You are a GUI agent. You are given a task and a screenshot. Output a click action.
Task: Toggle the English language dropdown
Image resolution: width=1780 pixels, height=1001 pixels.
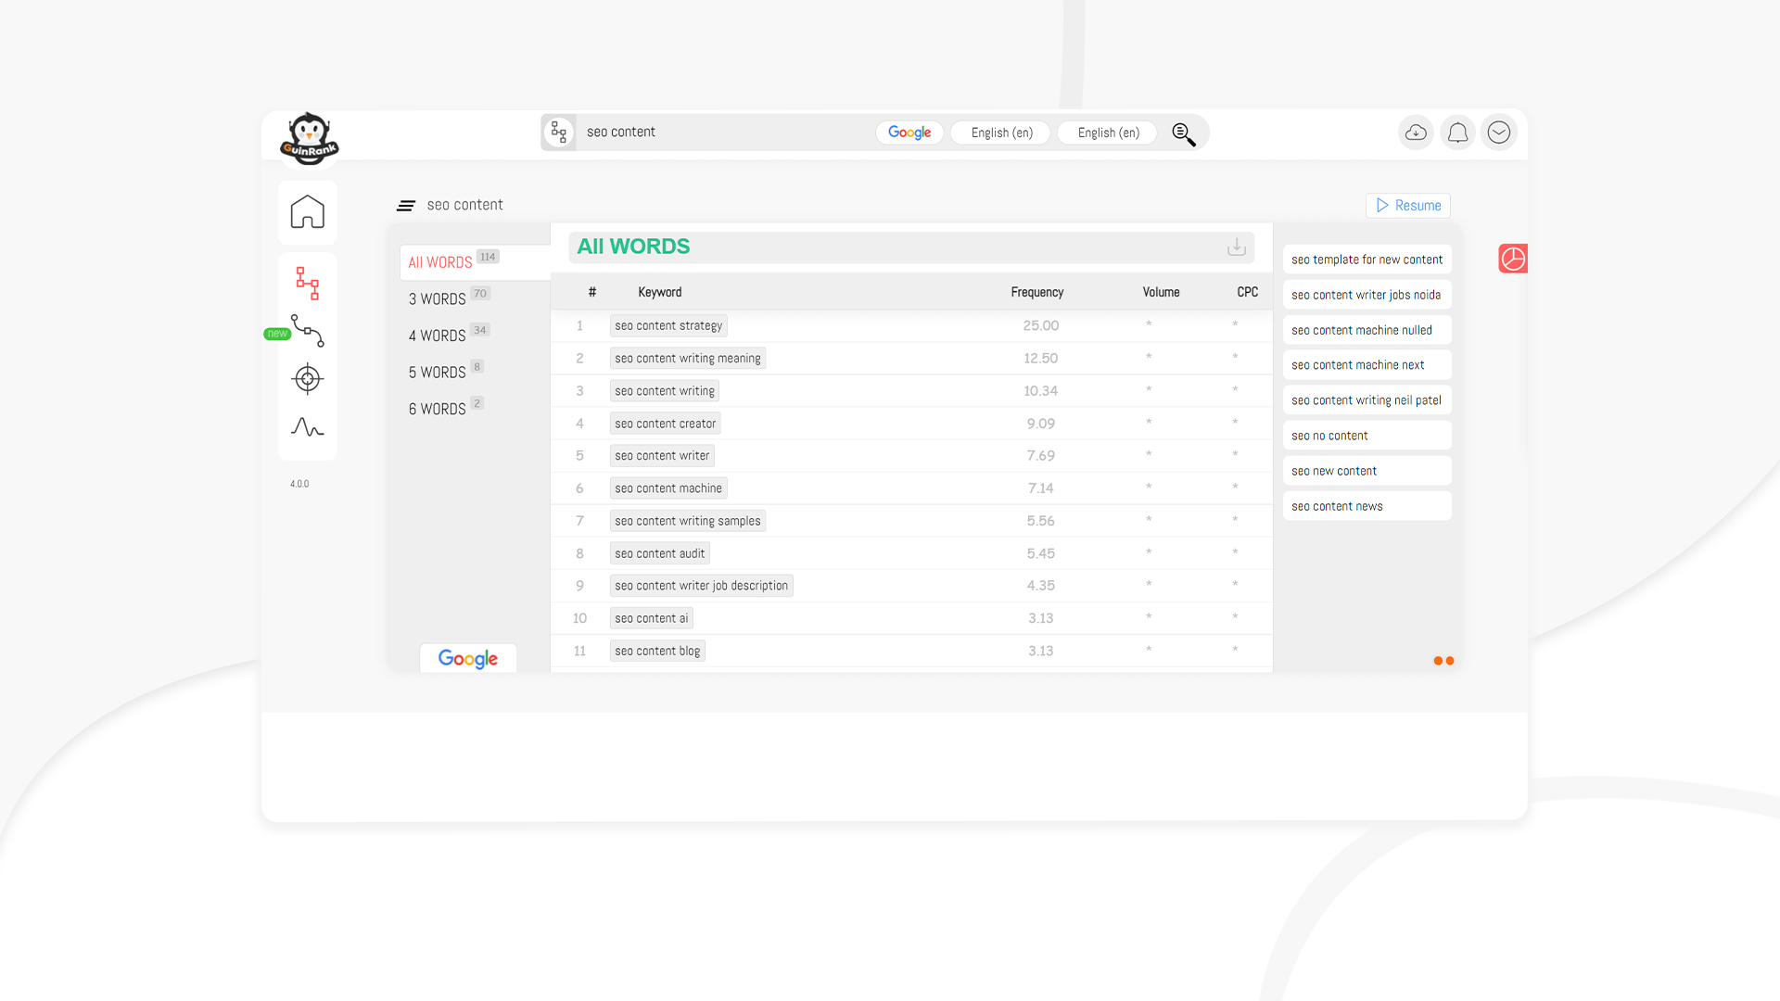1001,132
